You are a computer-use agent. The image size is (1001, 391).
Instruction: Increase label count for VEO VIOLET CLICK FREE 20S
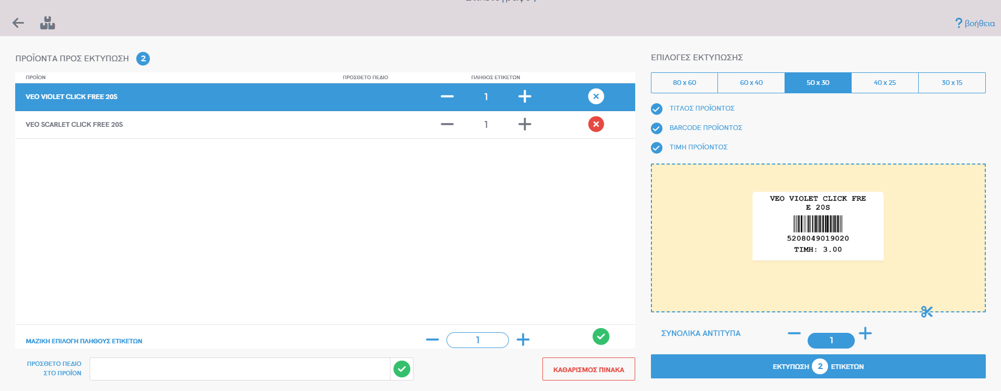click(x=525, y=96)
